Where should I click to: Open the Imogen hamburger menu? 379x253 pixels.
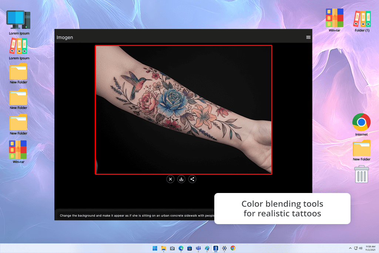click(x=308, y=37)
